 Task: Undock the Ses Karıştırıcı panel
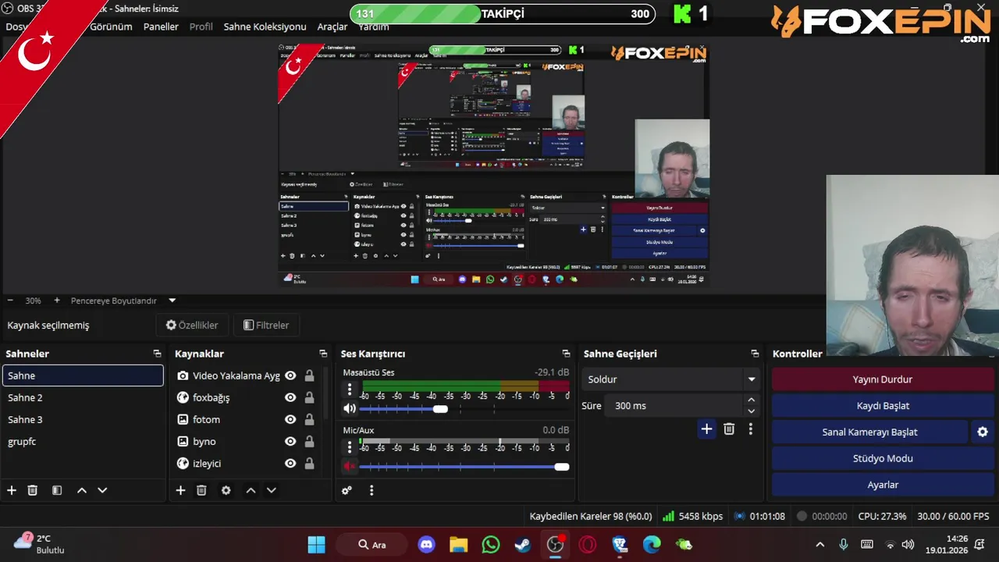(x=567, y=354)
